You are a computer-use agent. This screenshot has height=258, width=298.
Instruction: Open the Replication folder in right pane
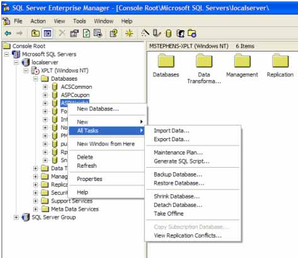click(x=280, y=66)
